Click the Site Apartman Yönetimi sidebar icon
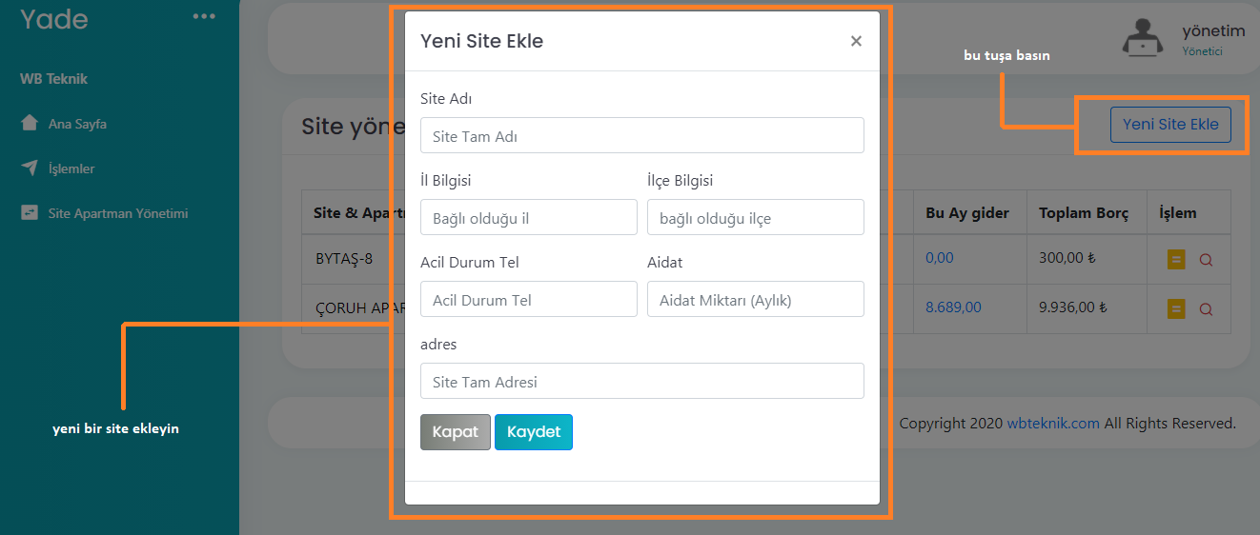Image resolution: width=1260 pixels, height=535 pixels. (30, 213)
